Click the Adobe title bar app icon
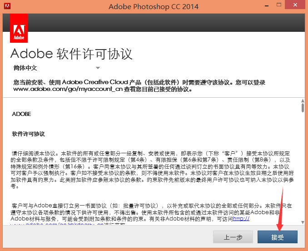Image resolution: width=308 pixels, height=251 pixels. coord(7,6)
